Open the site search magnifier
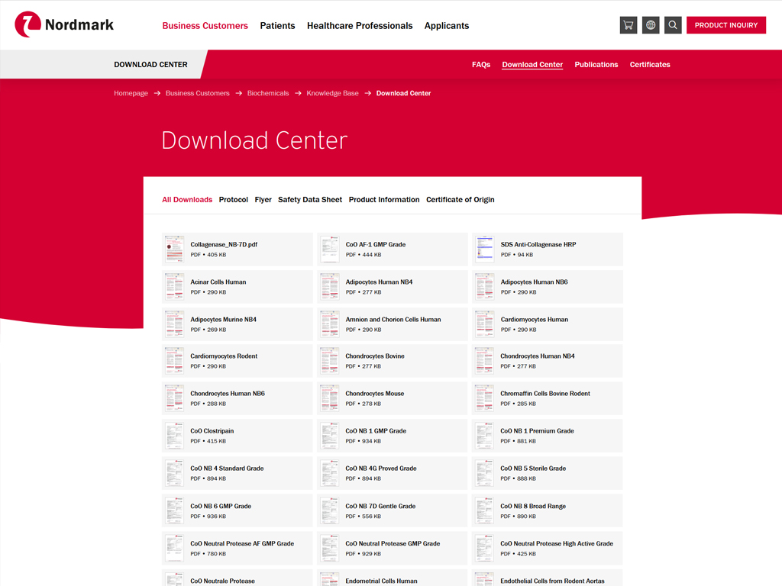The width and height of the screenshot is (782, 586). 673,25
